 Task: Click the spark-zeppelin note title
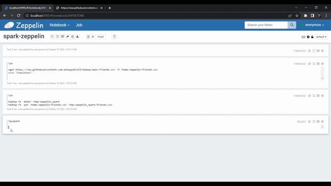click(24, 36)
